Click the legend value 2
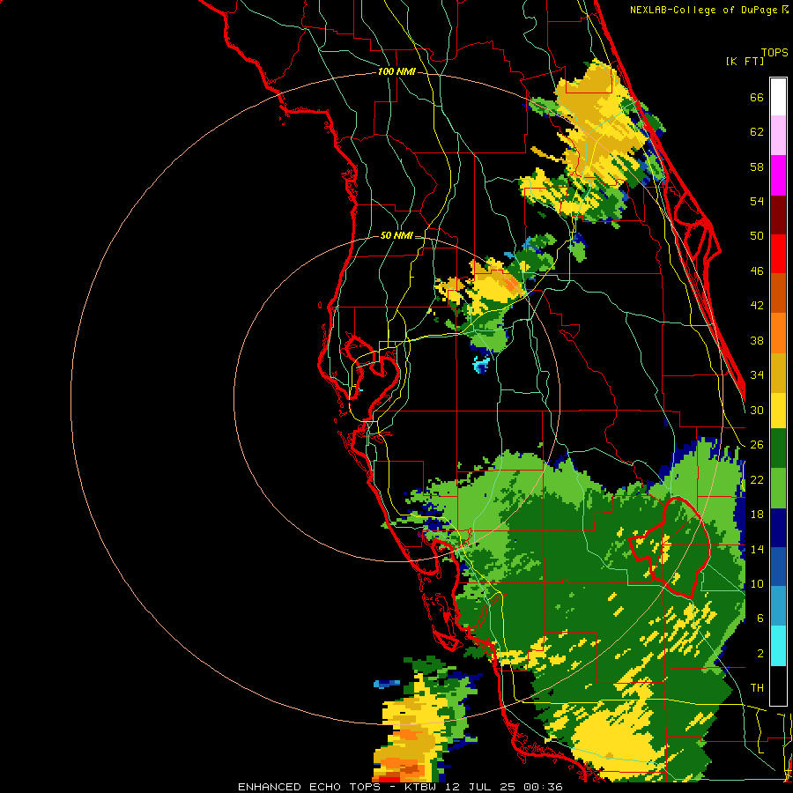 (760, 654)
